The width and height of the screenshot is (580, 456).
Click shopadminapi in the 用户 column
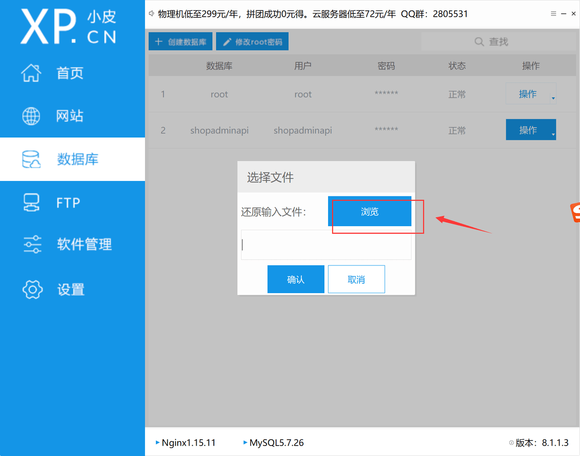[303, 130]
